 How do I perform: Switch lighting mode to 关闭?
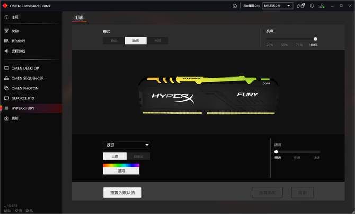[157, 40]
